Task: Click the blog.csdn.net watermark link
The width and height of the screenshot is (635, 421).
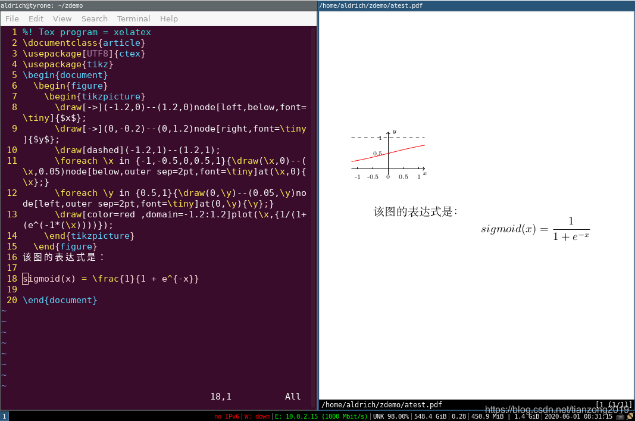Action: (x=555, y=409)
